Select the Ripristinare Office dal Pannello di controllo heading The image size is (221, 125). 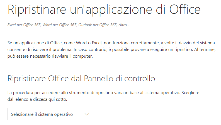coord(81,79)
